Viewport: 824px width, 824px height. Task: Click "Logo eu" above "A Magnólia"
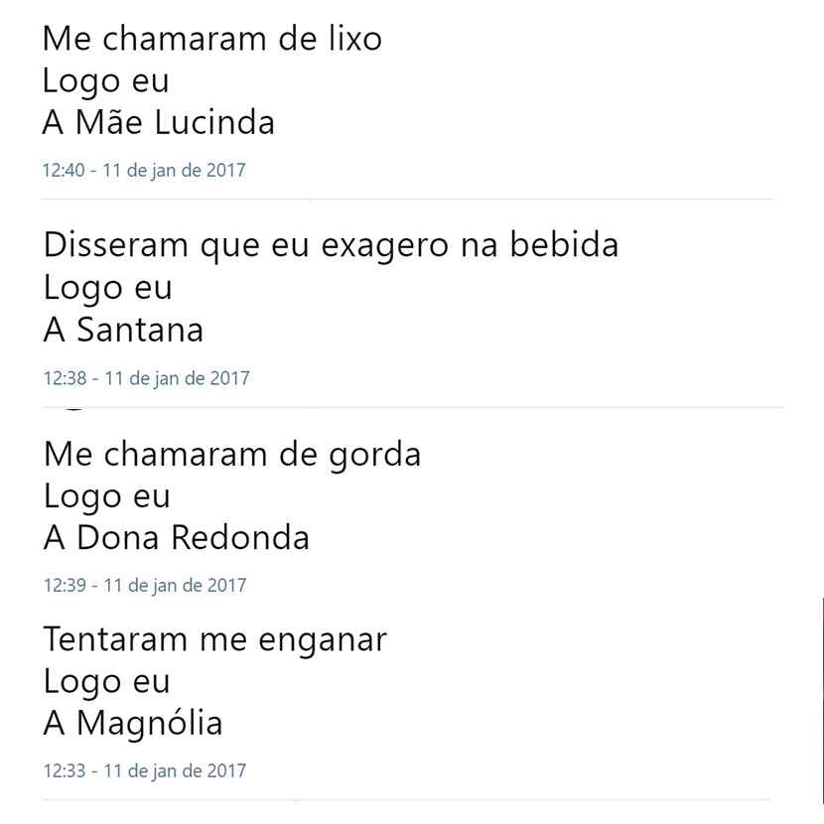coord(106,682)
